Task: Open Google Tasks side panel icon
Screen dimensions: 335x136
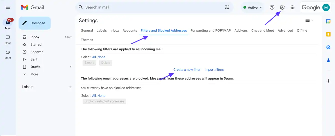Action: pos(328,47)
